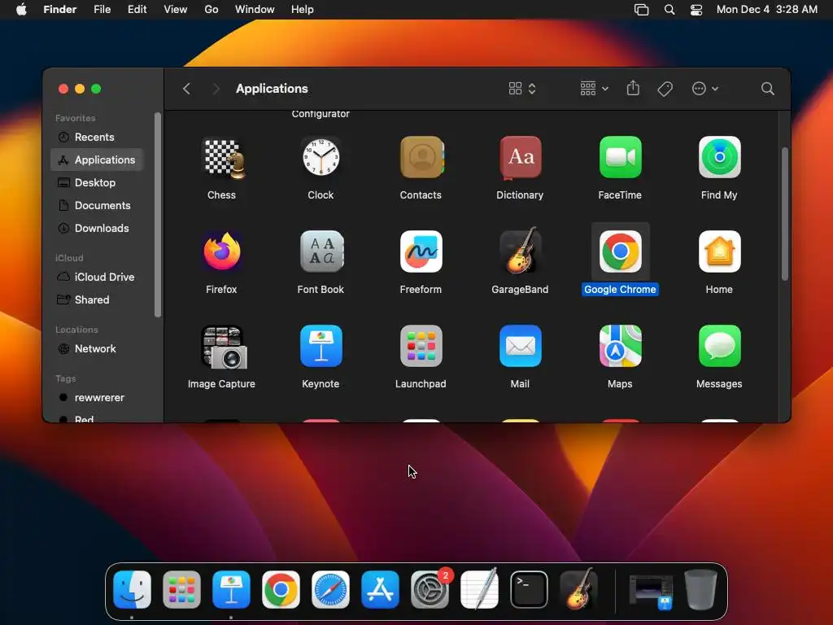Open the Go menu

212,10
